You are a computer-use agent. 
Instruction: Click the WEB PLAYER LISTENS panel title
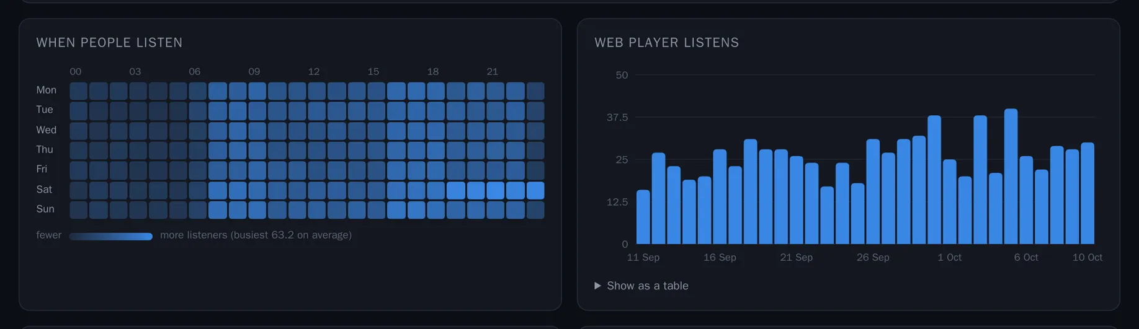[x=667, y=43]
